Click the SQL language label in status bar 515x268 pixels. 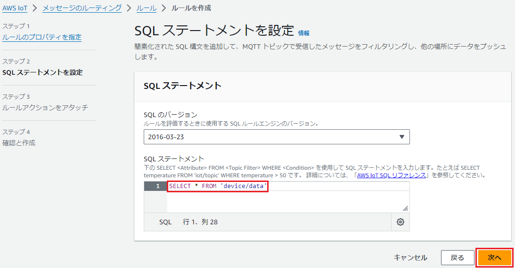click(x=165, y=222)
